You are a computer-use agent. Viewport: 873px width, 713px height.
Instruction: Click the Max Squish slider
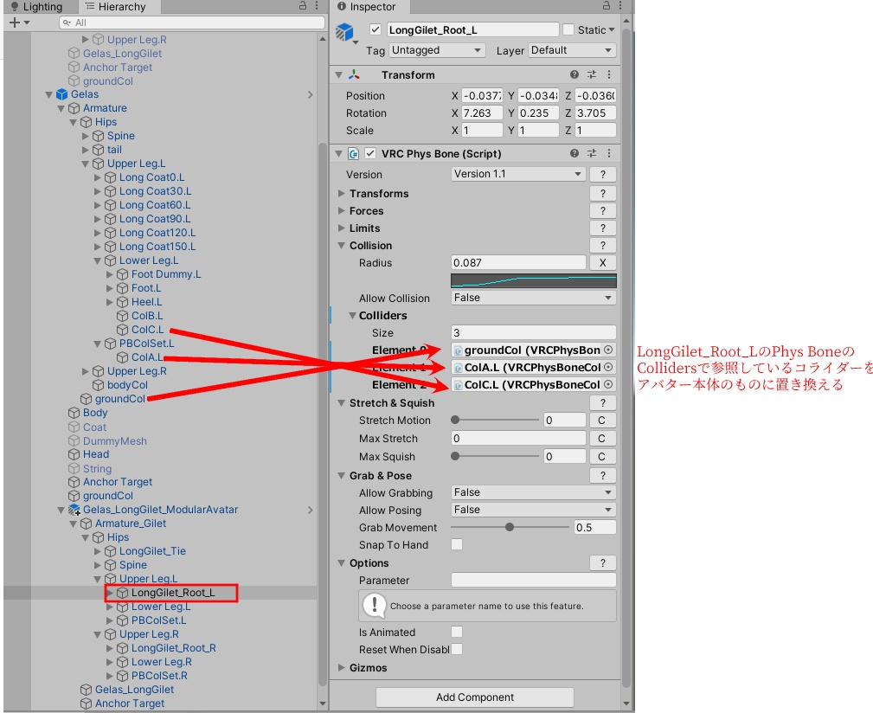pyautogui.click(x=495, y=456)
